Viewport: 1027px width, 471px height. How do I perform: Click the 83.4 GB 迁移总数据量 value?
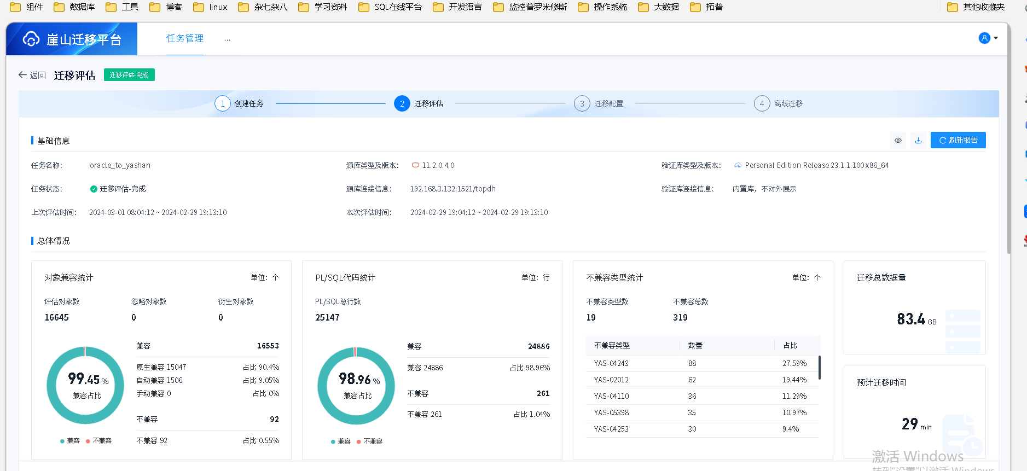coord(916,319)
